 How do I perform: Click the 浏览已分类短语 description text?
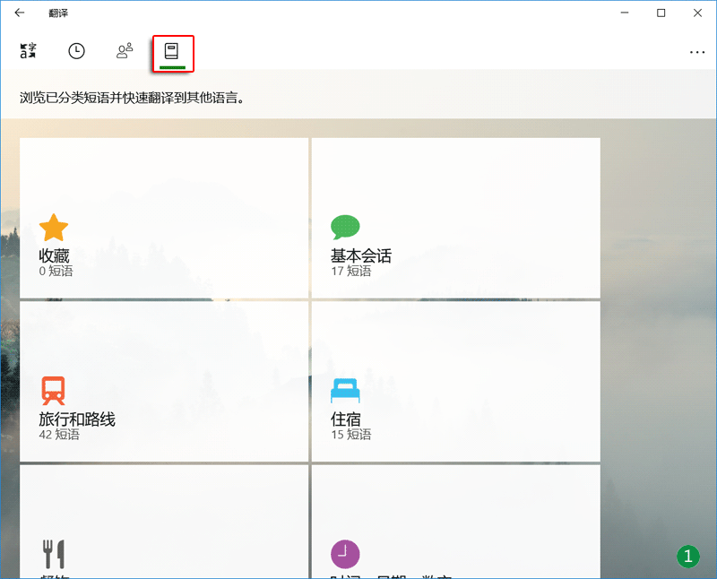pos(132,98)
